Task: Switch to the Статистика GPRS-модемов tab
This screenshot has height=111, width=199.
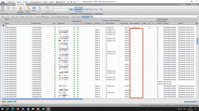Action: click(42, 17)
